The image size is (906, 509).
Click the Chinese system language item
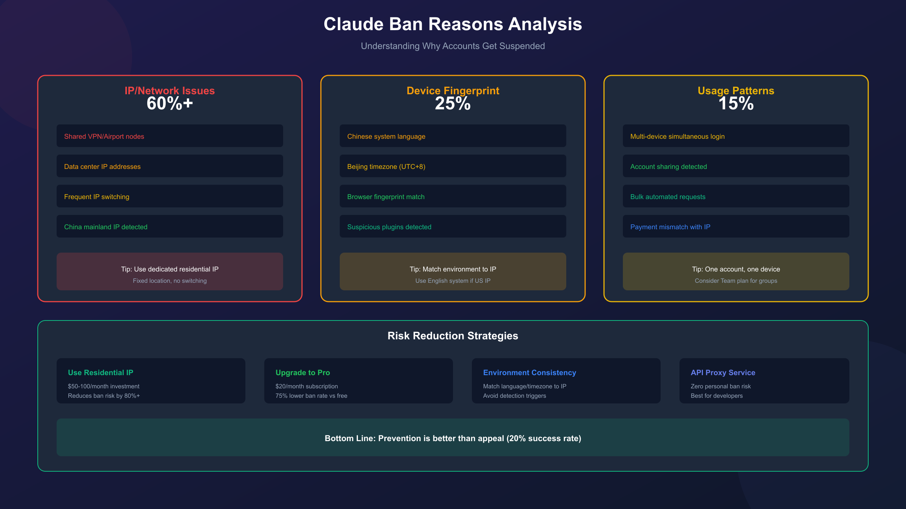click(453, 136)
